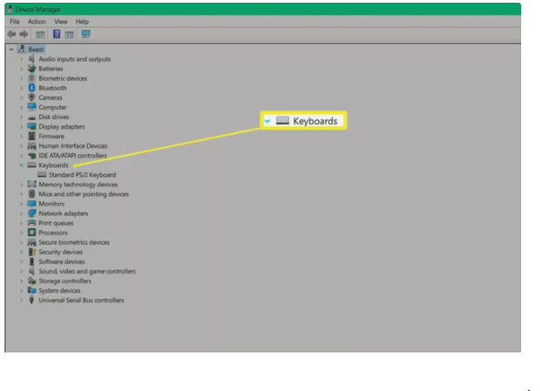The width and height of the screenshot is (540, 391).
Task: Click the Bluetooth icon
Action: pyautogui.click(x=31, y=88)
